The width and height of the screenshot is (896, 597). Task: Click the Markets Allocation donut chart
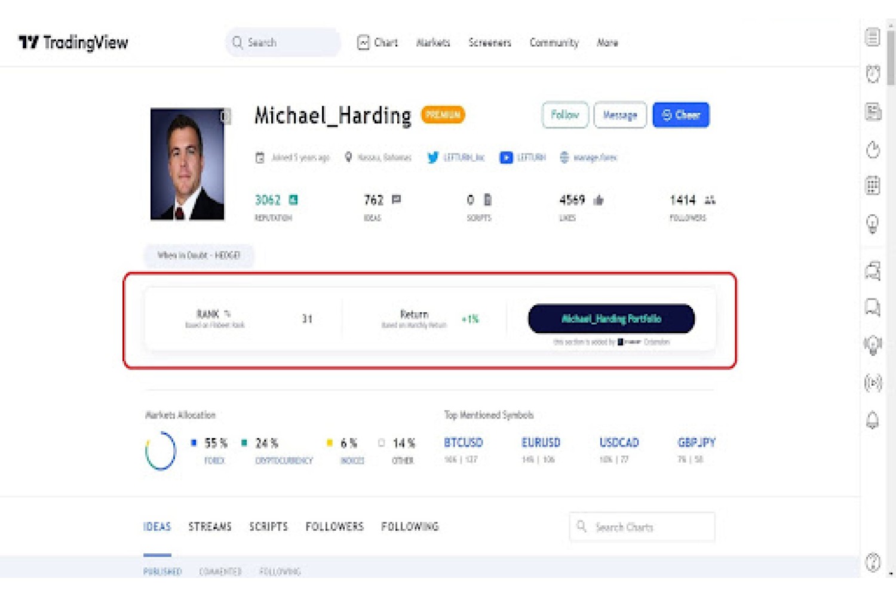(161, 451)
